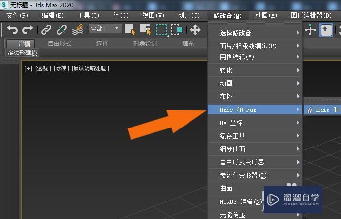
Task: Click the [标准] viewport label
Action: pyautogui.click(x=61, y=69)
